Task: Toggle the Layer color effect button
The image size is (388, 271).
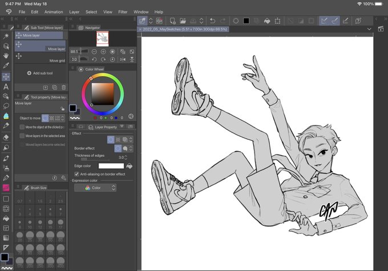Action: [125, 140]
